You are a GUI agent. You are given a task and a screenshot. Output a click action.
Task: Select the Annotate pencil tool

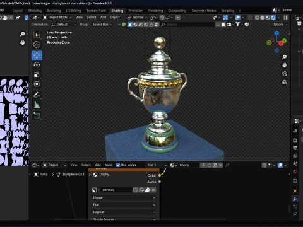coord(37,95)
